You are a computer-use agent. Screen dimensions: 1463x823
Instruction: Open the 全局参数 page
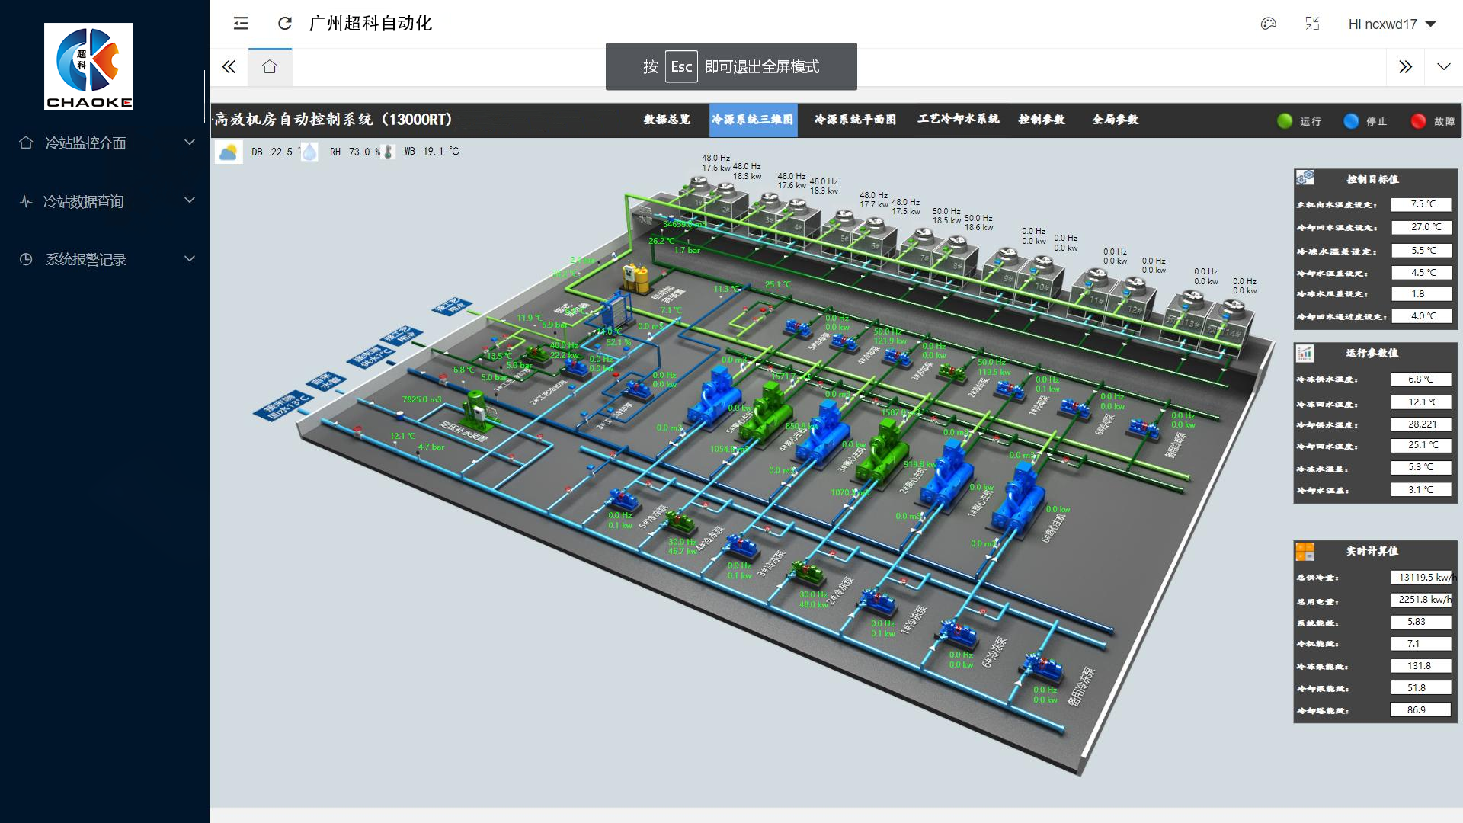[1115, 120]
